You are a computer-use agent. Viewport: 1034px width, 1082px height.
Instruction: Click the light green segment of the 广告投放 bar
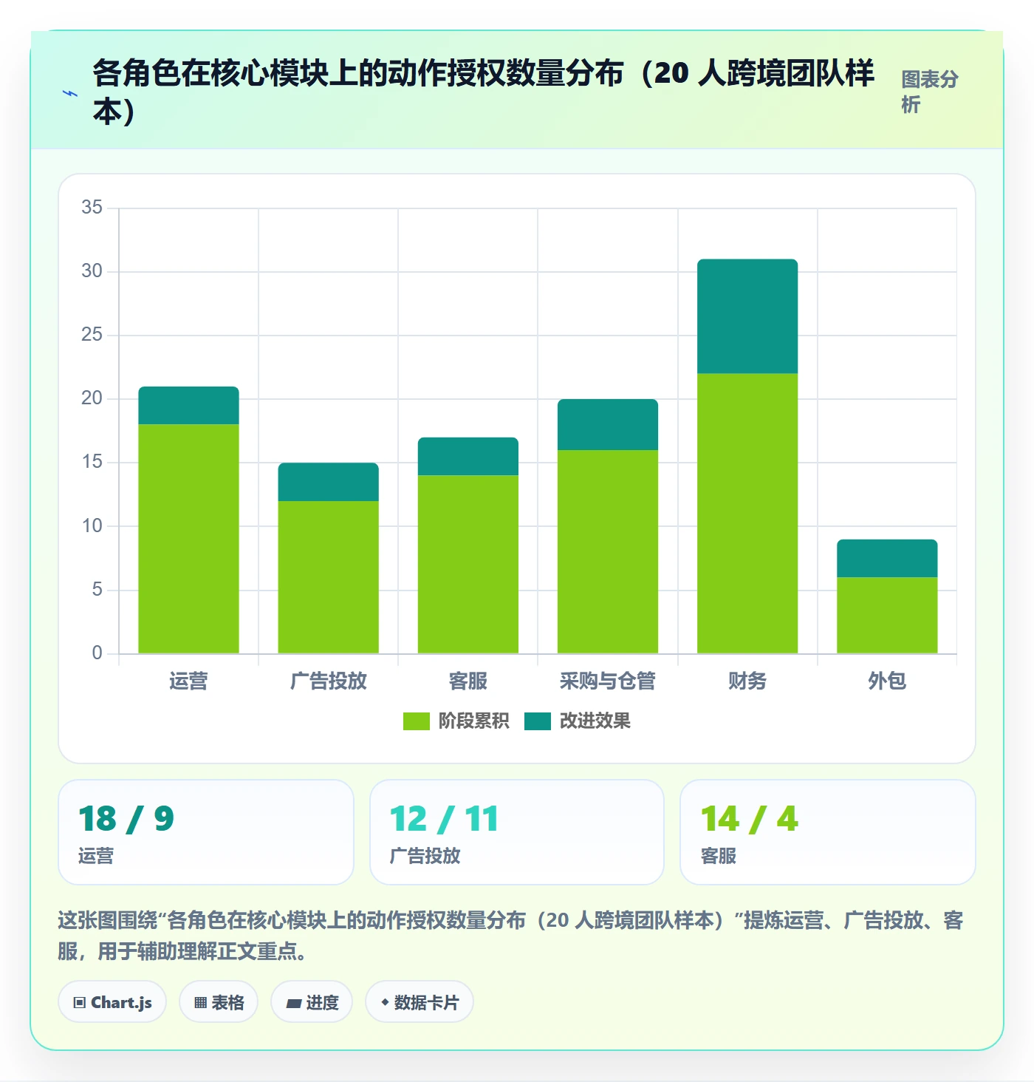(328, 577)
